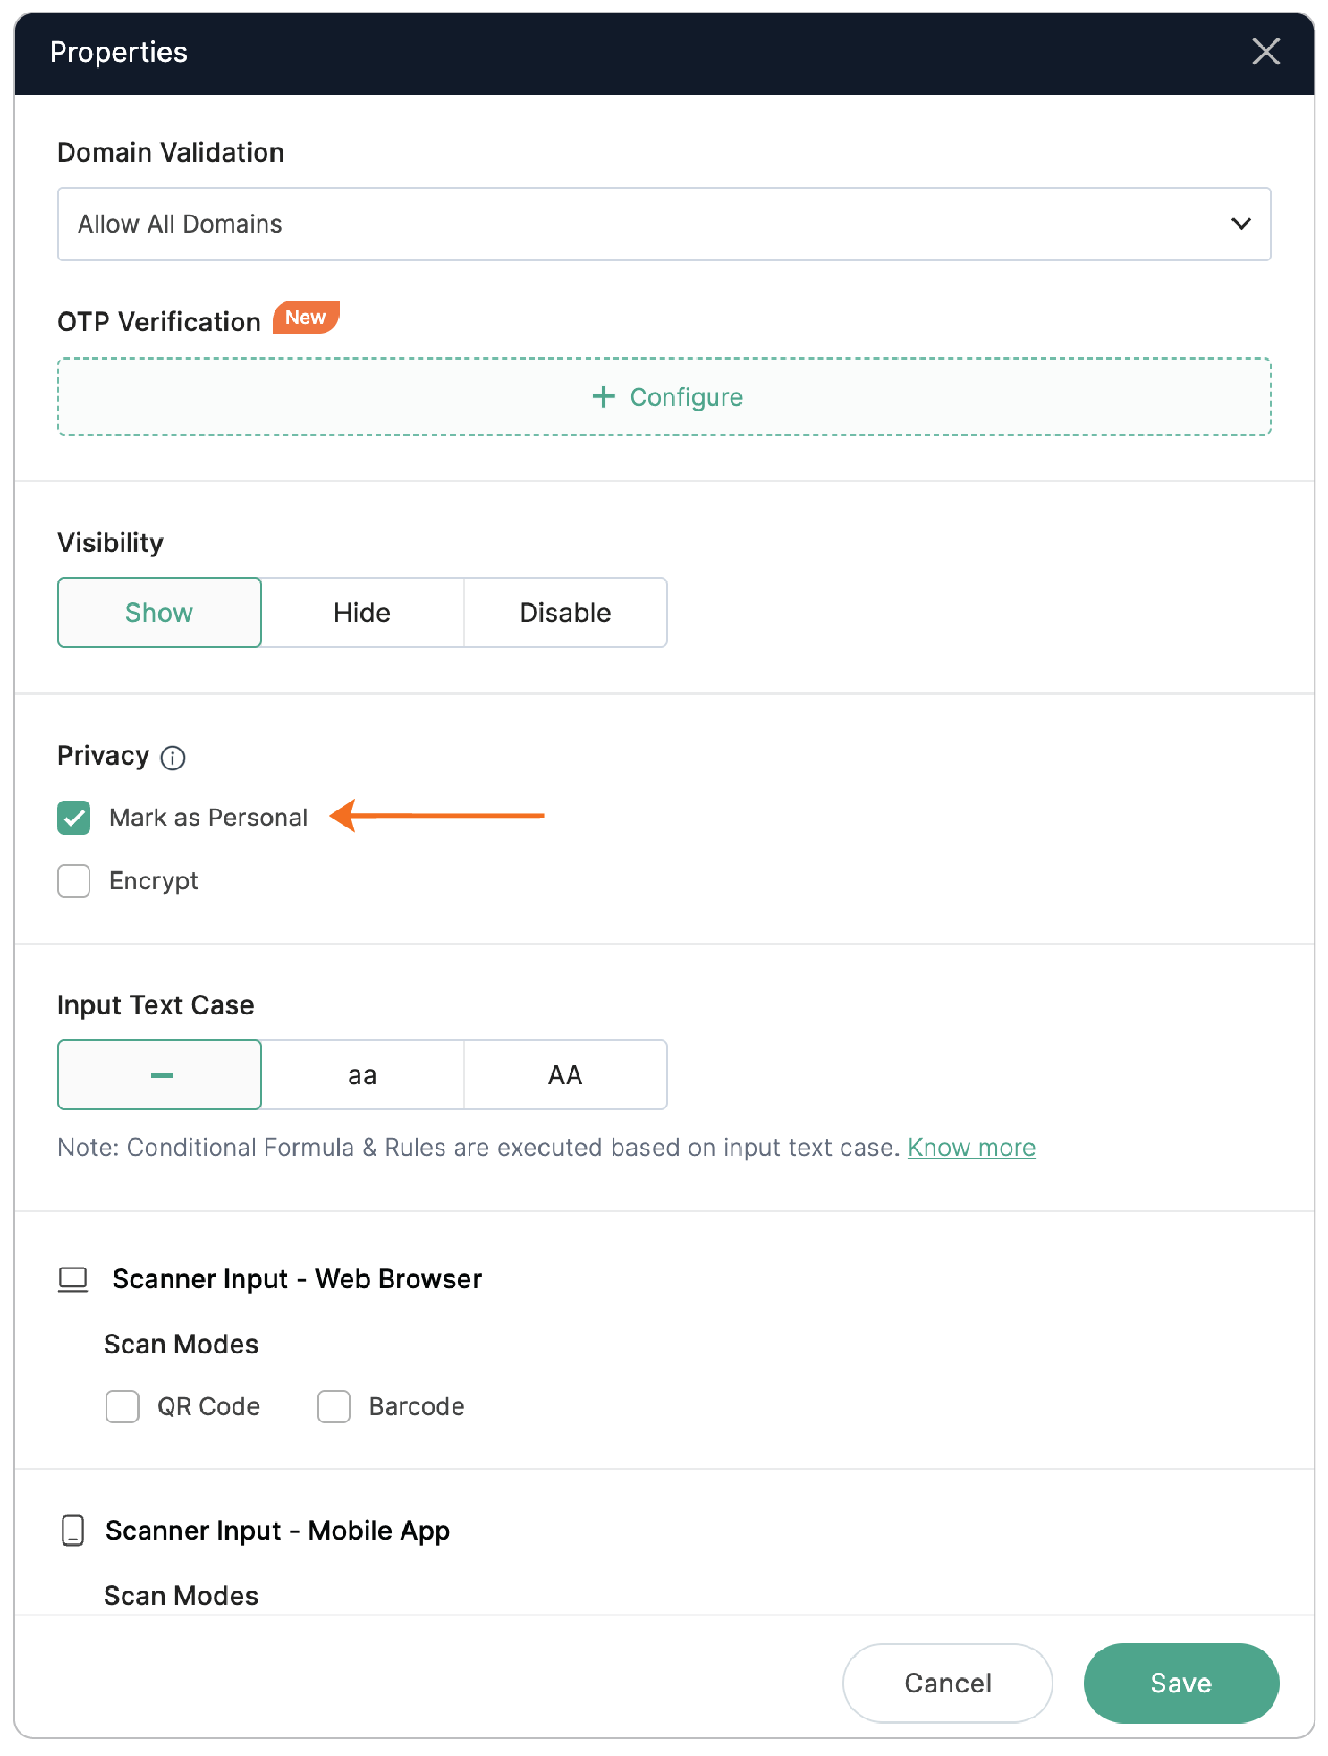The height and width of the screenshot is (1756, 1328).
Task: Select uppercase 'AA' input text case
Action: click(565, 1075)
